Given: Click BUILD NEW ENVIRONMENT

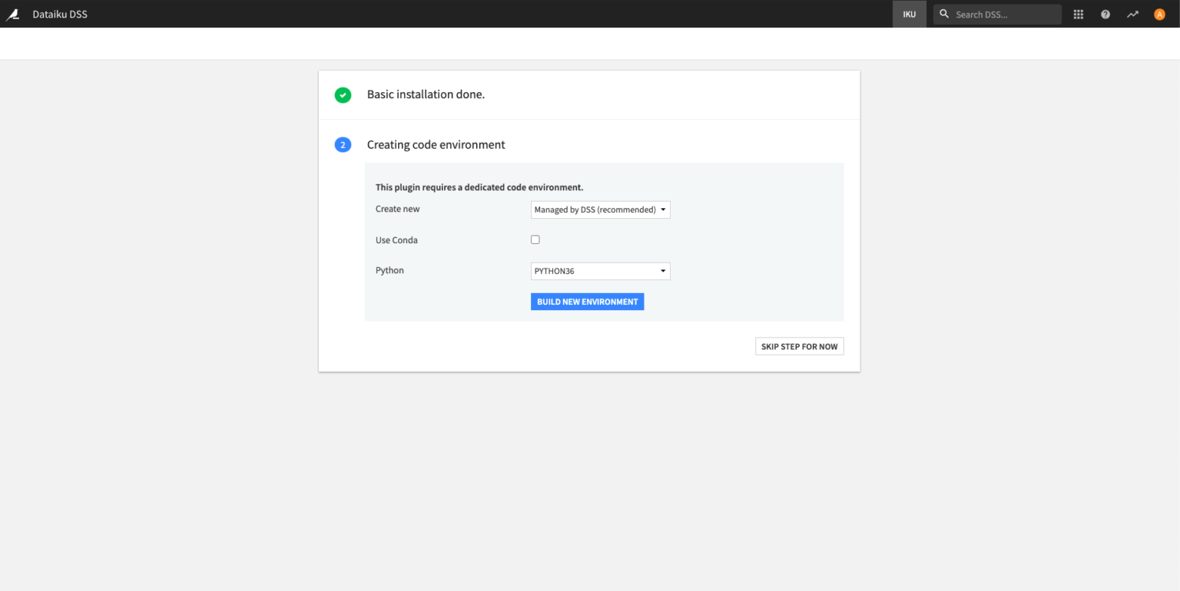Looking at the screenshot, I should [587, 301].
